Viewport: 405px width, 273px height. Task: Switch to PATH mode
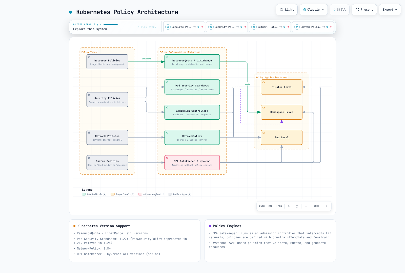pyautogui.click(x=262, y=206)
